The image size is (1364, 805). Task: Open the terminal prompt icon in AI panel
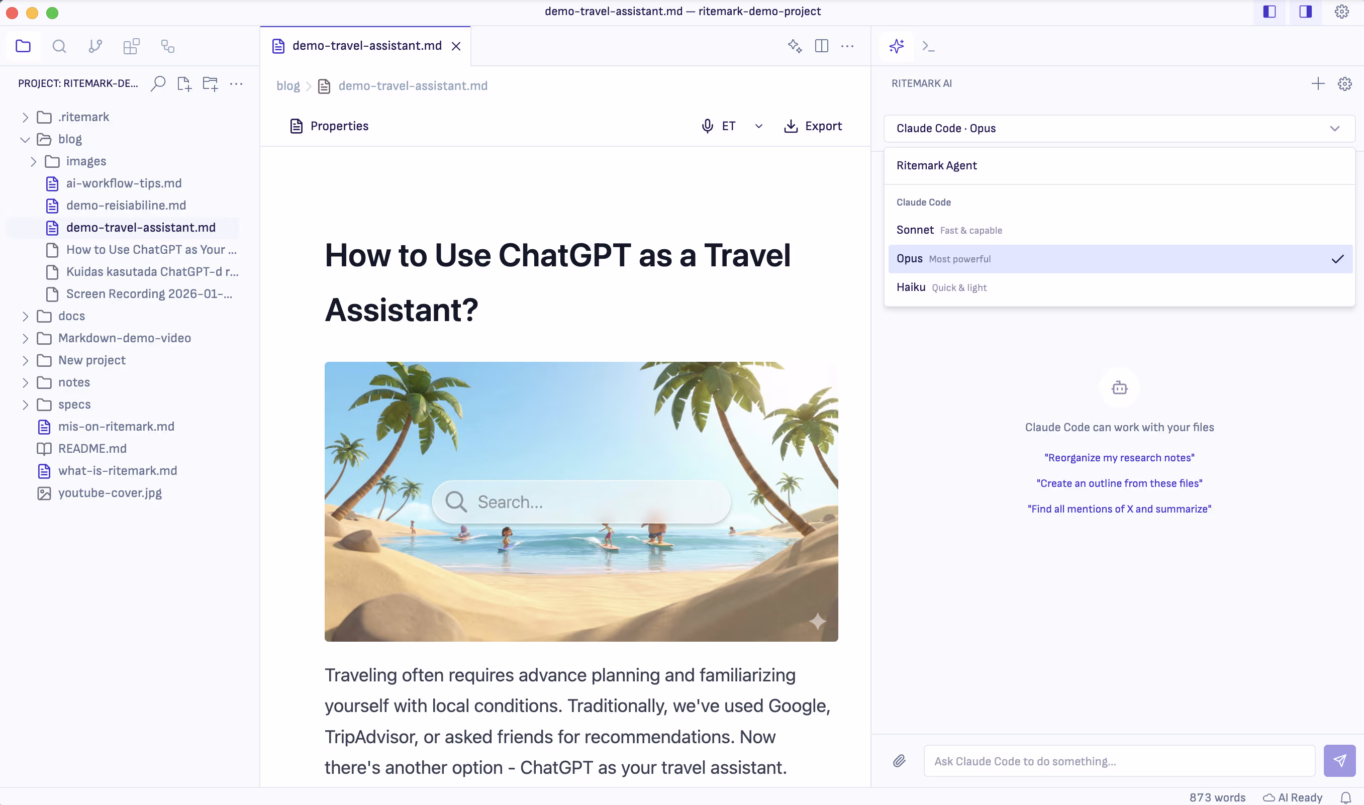[928, 46]
